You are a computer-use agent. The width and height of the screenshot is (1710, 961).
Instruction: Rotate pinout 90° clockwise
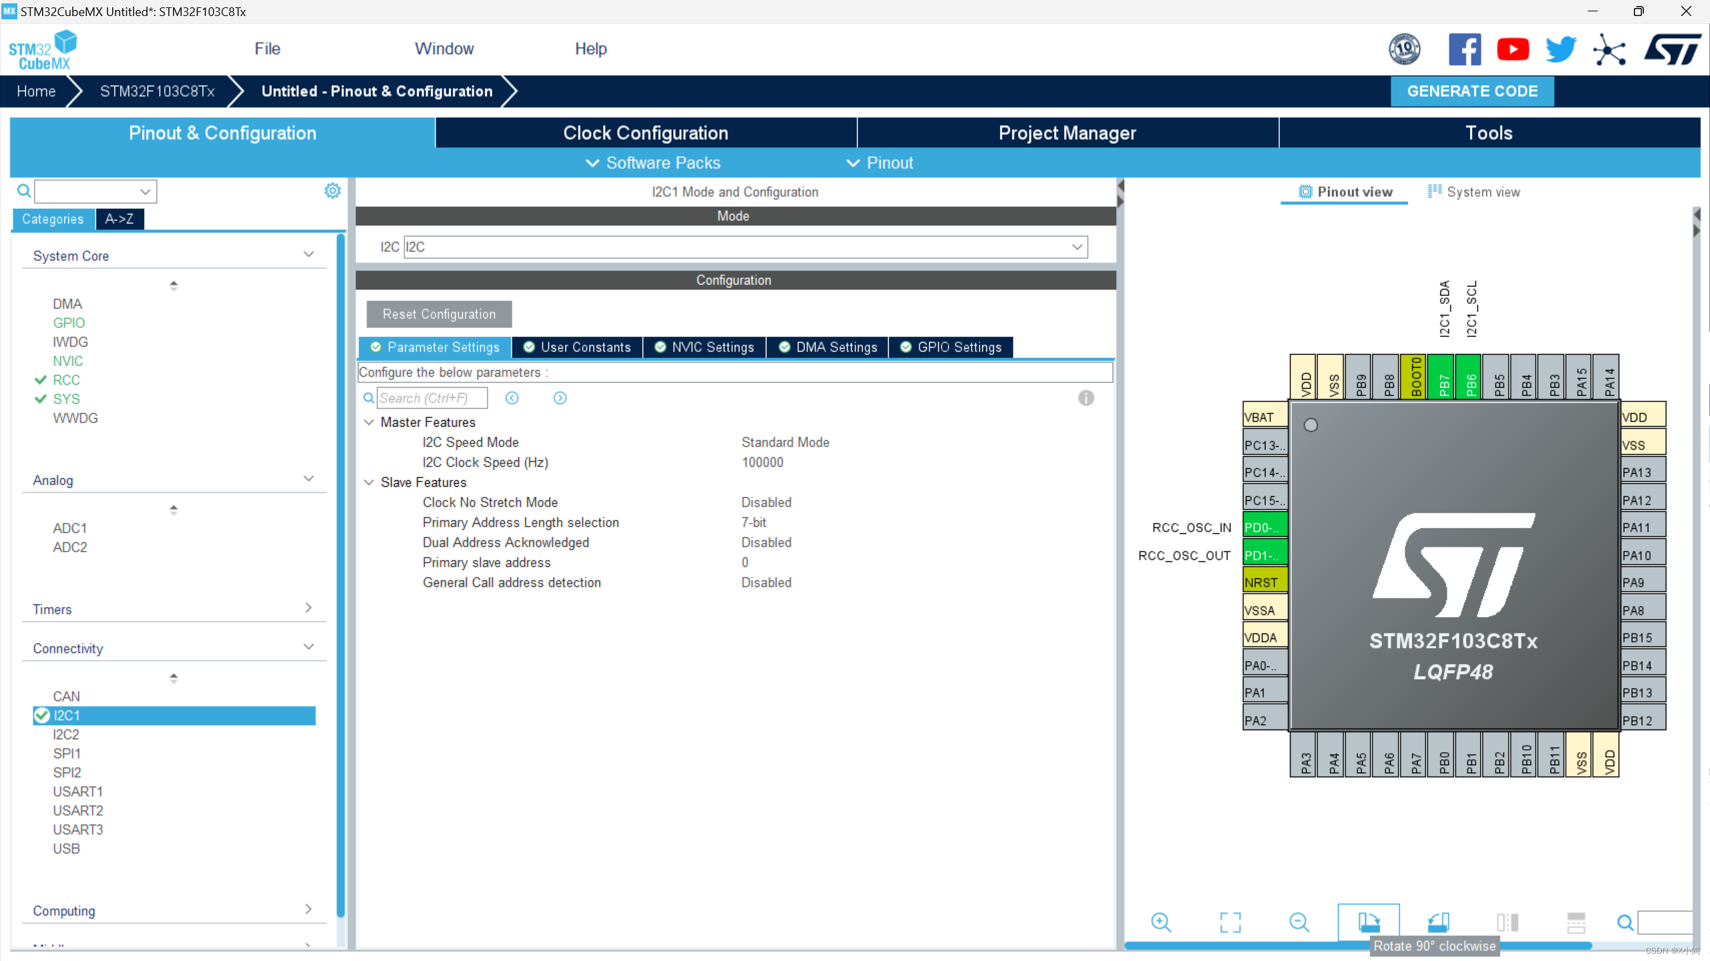click(1368, 922)
